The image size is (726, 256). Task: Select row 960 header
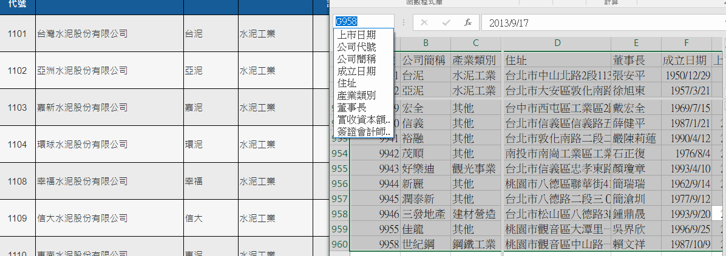pyautogui.click(x=340, y=244)
